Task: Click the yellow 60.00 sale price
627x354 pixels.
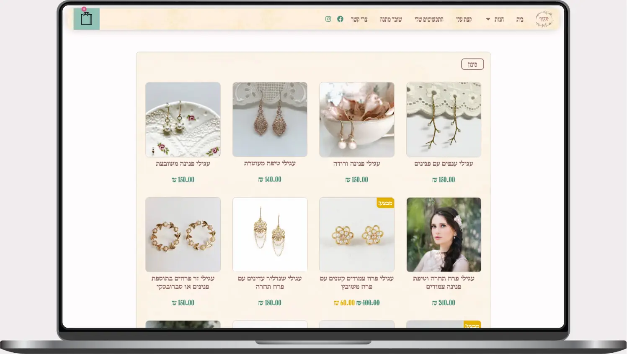Action: click(344, 303)
